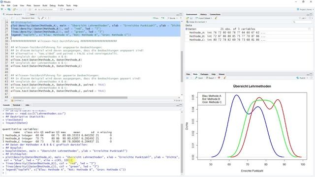
Task: Click the Environment search input field
Action: tap(302, 22)
